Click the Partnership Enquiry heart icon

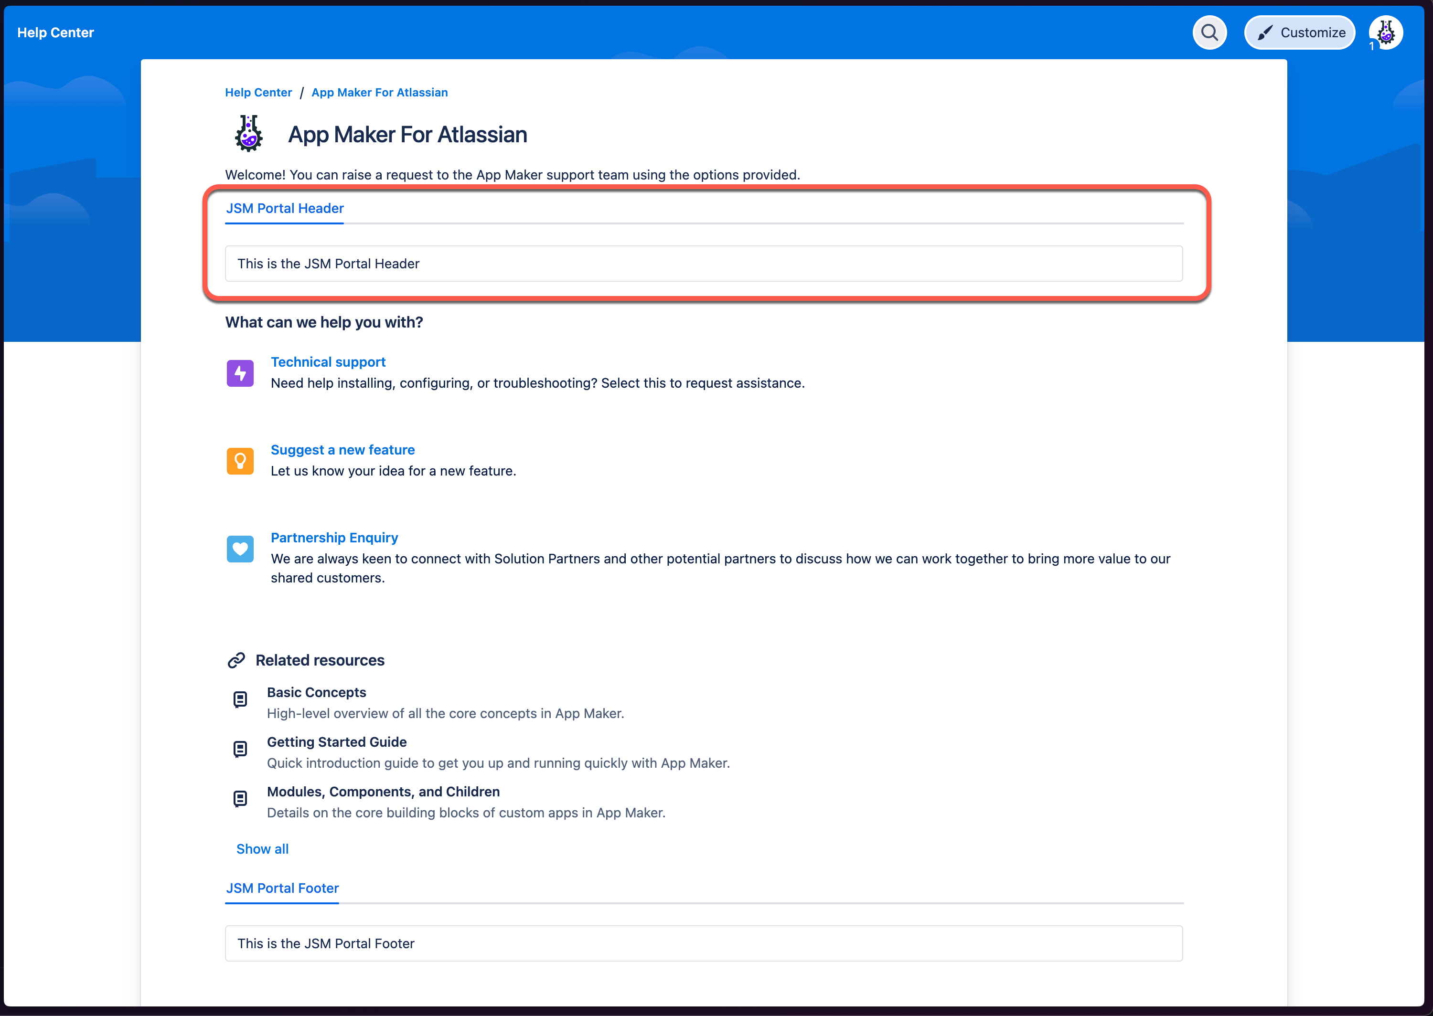[x=240, y=549]
